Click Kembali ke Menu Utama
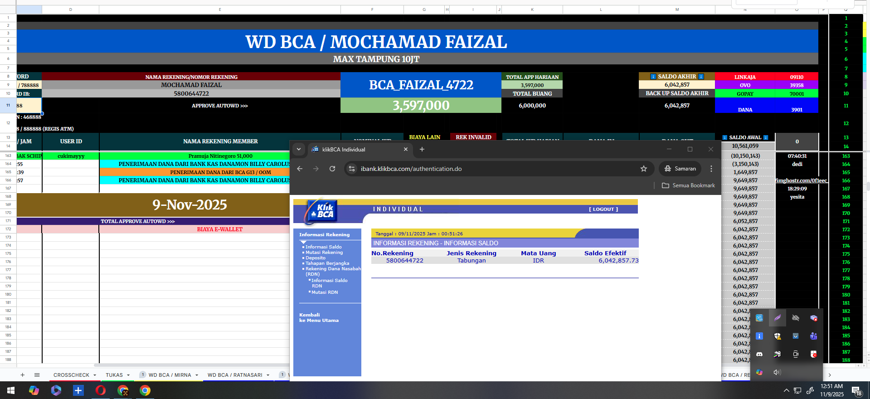Image resolution: width=870 pixels, height=399 pixels. tap(319, 317)
